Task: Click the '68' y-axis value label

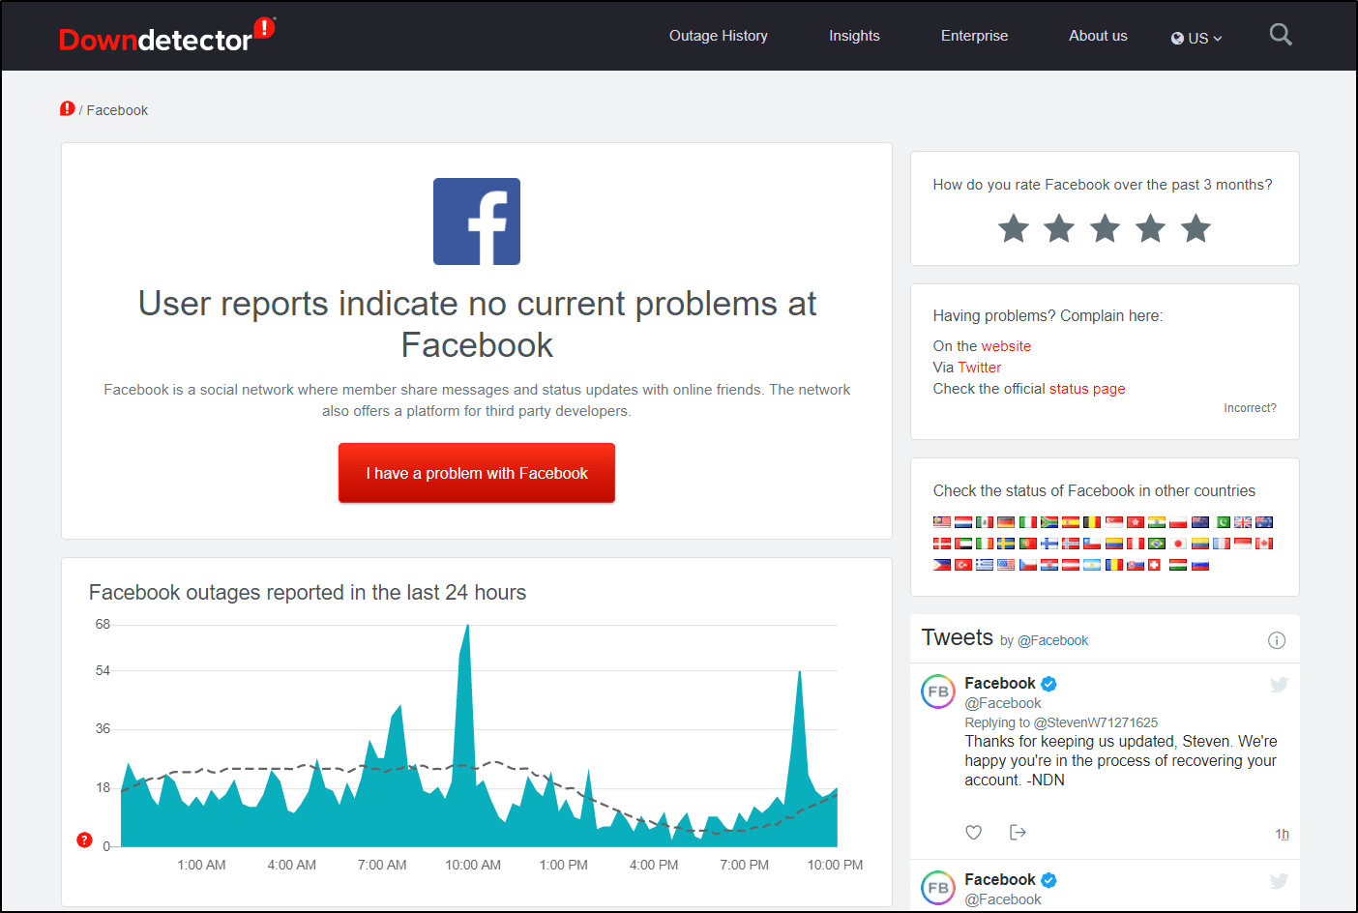Action: (103, 624)
